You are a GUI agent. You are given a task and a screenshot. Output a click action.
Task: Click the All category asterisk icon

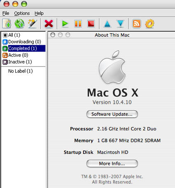5,35
